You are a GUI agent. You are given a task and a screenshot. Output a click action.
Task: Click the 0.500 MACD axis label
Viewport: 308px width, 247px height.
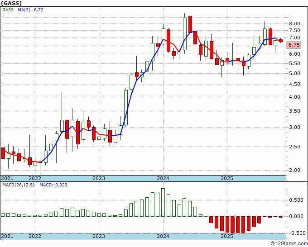pos(296,200)
